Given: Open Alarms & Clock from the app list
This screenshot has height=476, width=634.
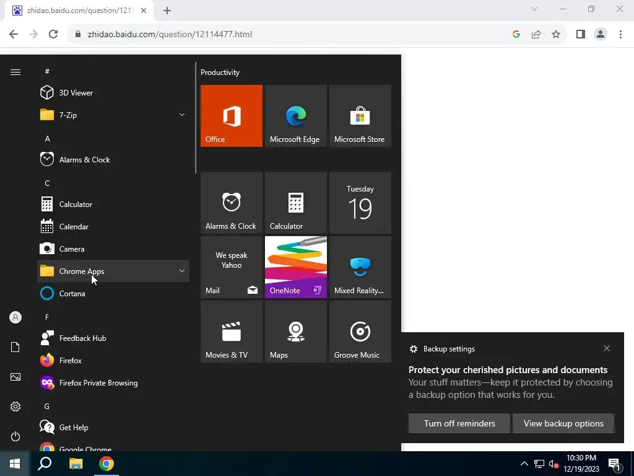Looking at the screenshot, I should pyautogui.click(x=113, y=159).
